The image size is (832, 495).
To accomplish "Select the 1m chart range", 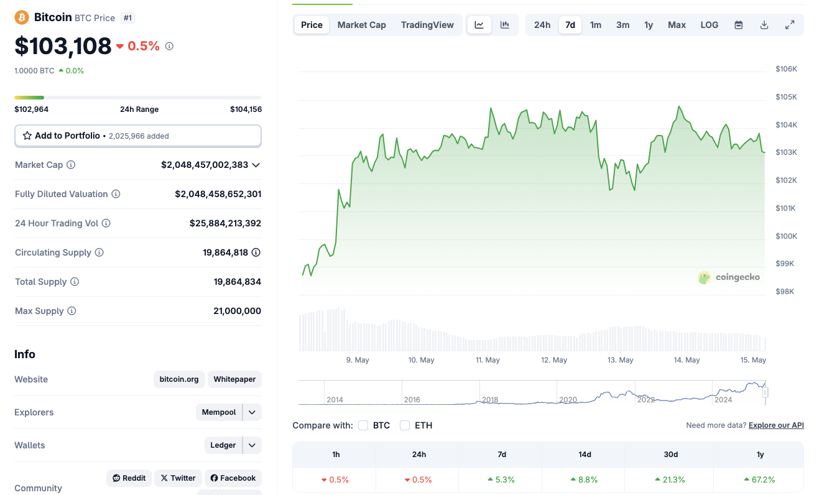I will point(596,25).
